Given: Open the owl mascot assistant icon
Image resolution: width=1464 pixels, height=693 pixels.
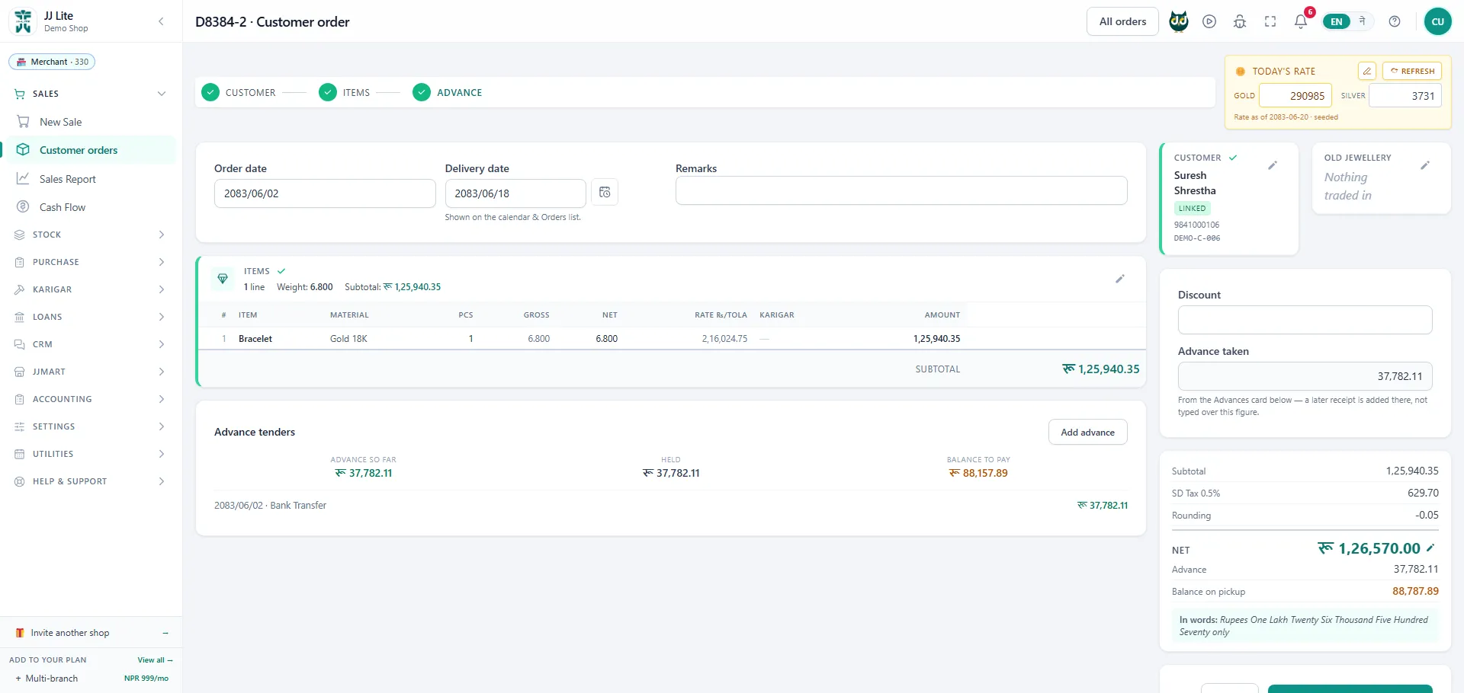Looking at the screenshot, I should point(1179,21).
